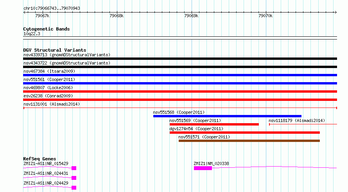Click the RefSeq Genes track title
Viewport: 348px width, 192px height.
(x=39, y=159)
